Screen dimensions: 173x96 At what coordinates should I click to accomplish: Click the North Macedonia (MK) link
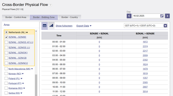click(20, 69)
